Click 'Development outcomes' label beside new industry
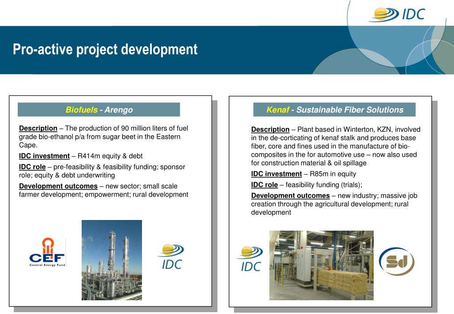The width and height of the screenshot is (454, 314). (x=290, y=196)
